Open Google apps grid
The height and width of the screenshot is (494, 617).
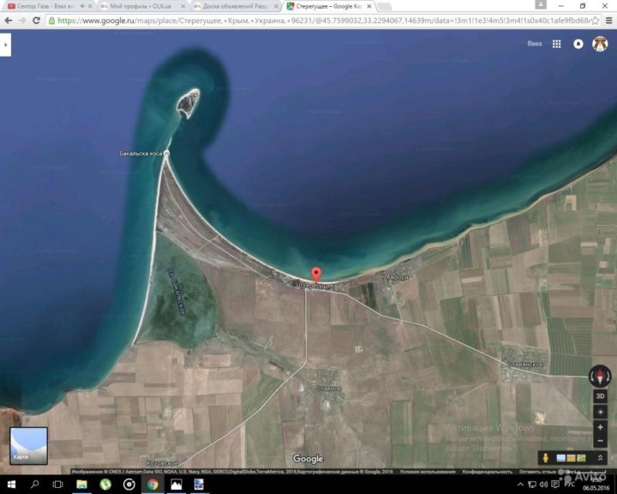pos(556,44)
